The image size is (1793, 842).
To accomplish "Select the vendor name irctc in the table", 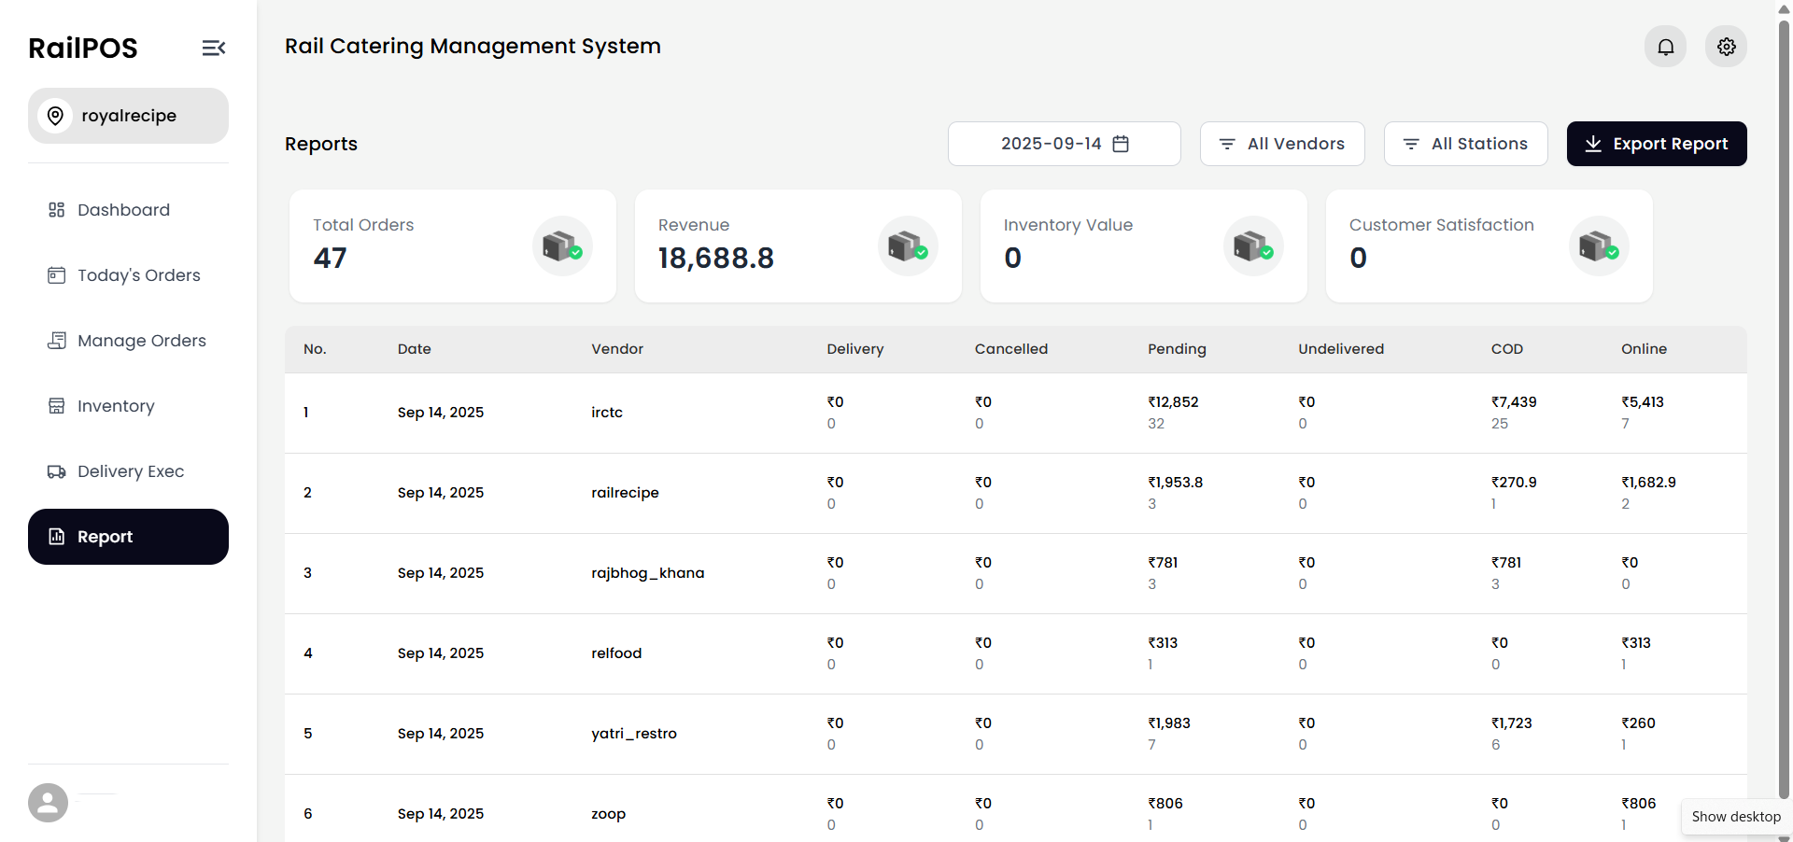I will coord(607,412).
